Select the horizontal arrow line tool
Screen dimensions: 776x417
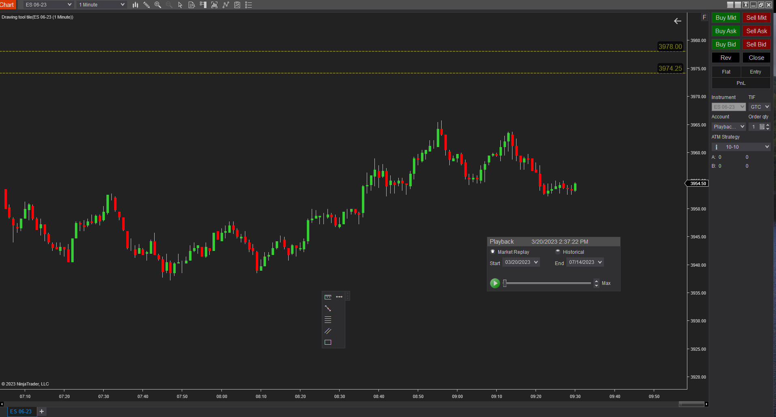click(339, 297)
